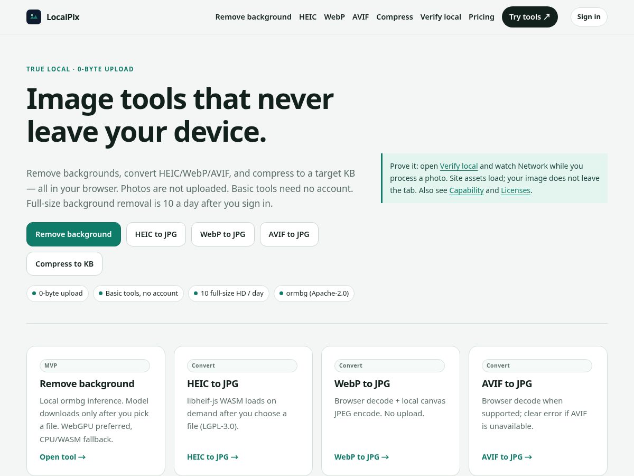The width and height of the screenshot is (634, 476).
Task: Click the Sign in button
Action: pos(589,17)
